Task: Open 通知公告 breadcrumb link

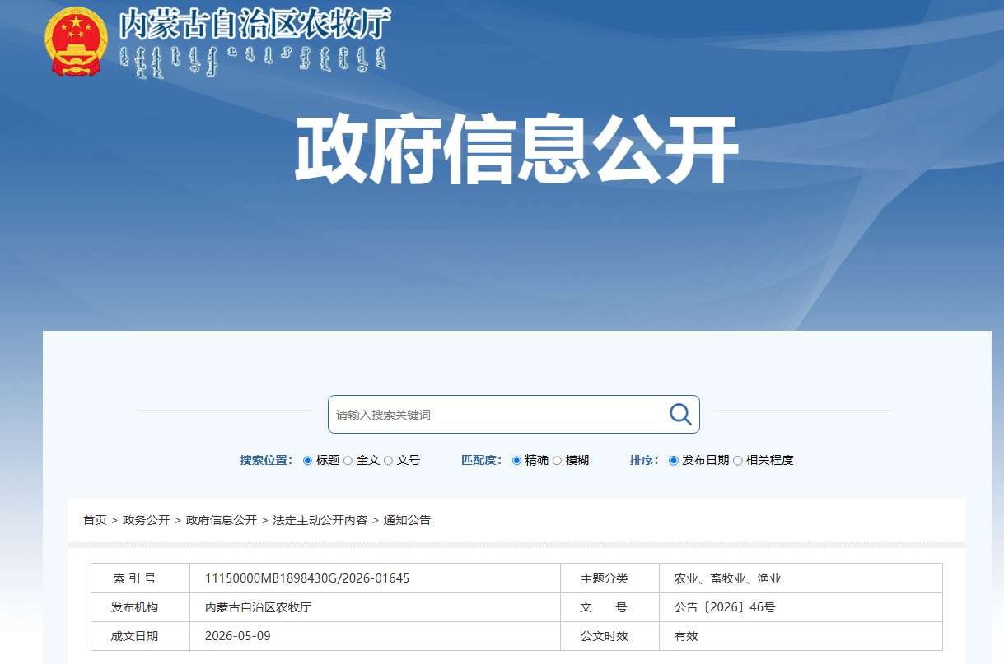Action: tap(407, 520)
